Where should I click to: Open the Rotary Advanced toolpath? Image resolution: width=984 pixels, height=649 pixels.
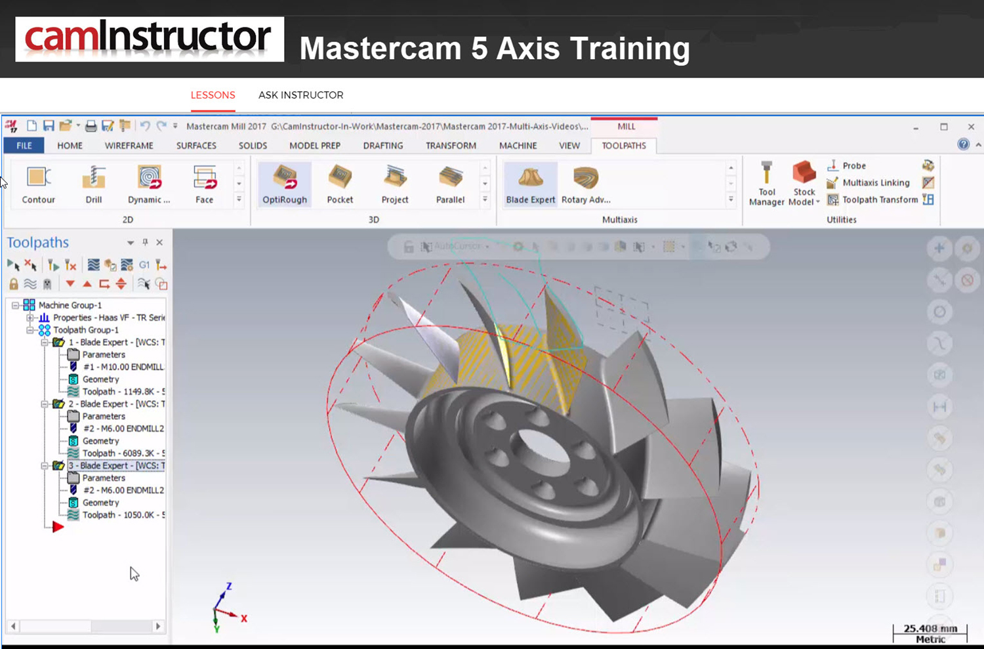pos(586,184)
